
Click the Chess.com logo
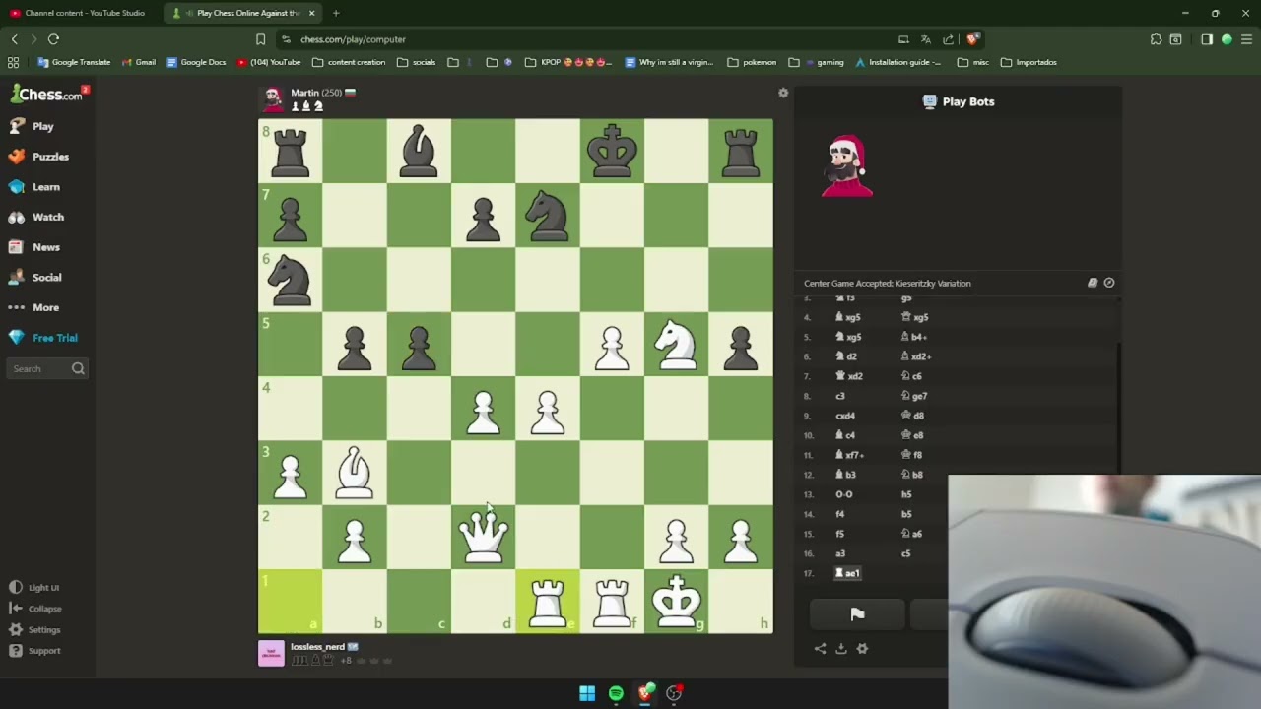(46, 95)
